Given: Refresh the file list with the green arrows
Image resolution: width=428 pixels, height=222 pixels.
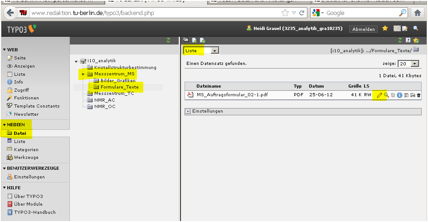Looking at the screenshot, I should pos(400,40).
